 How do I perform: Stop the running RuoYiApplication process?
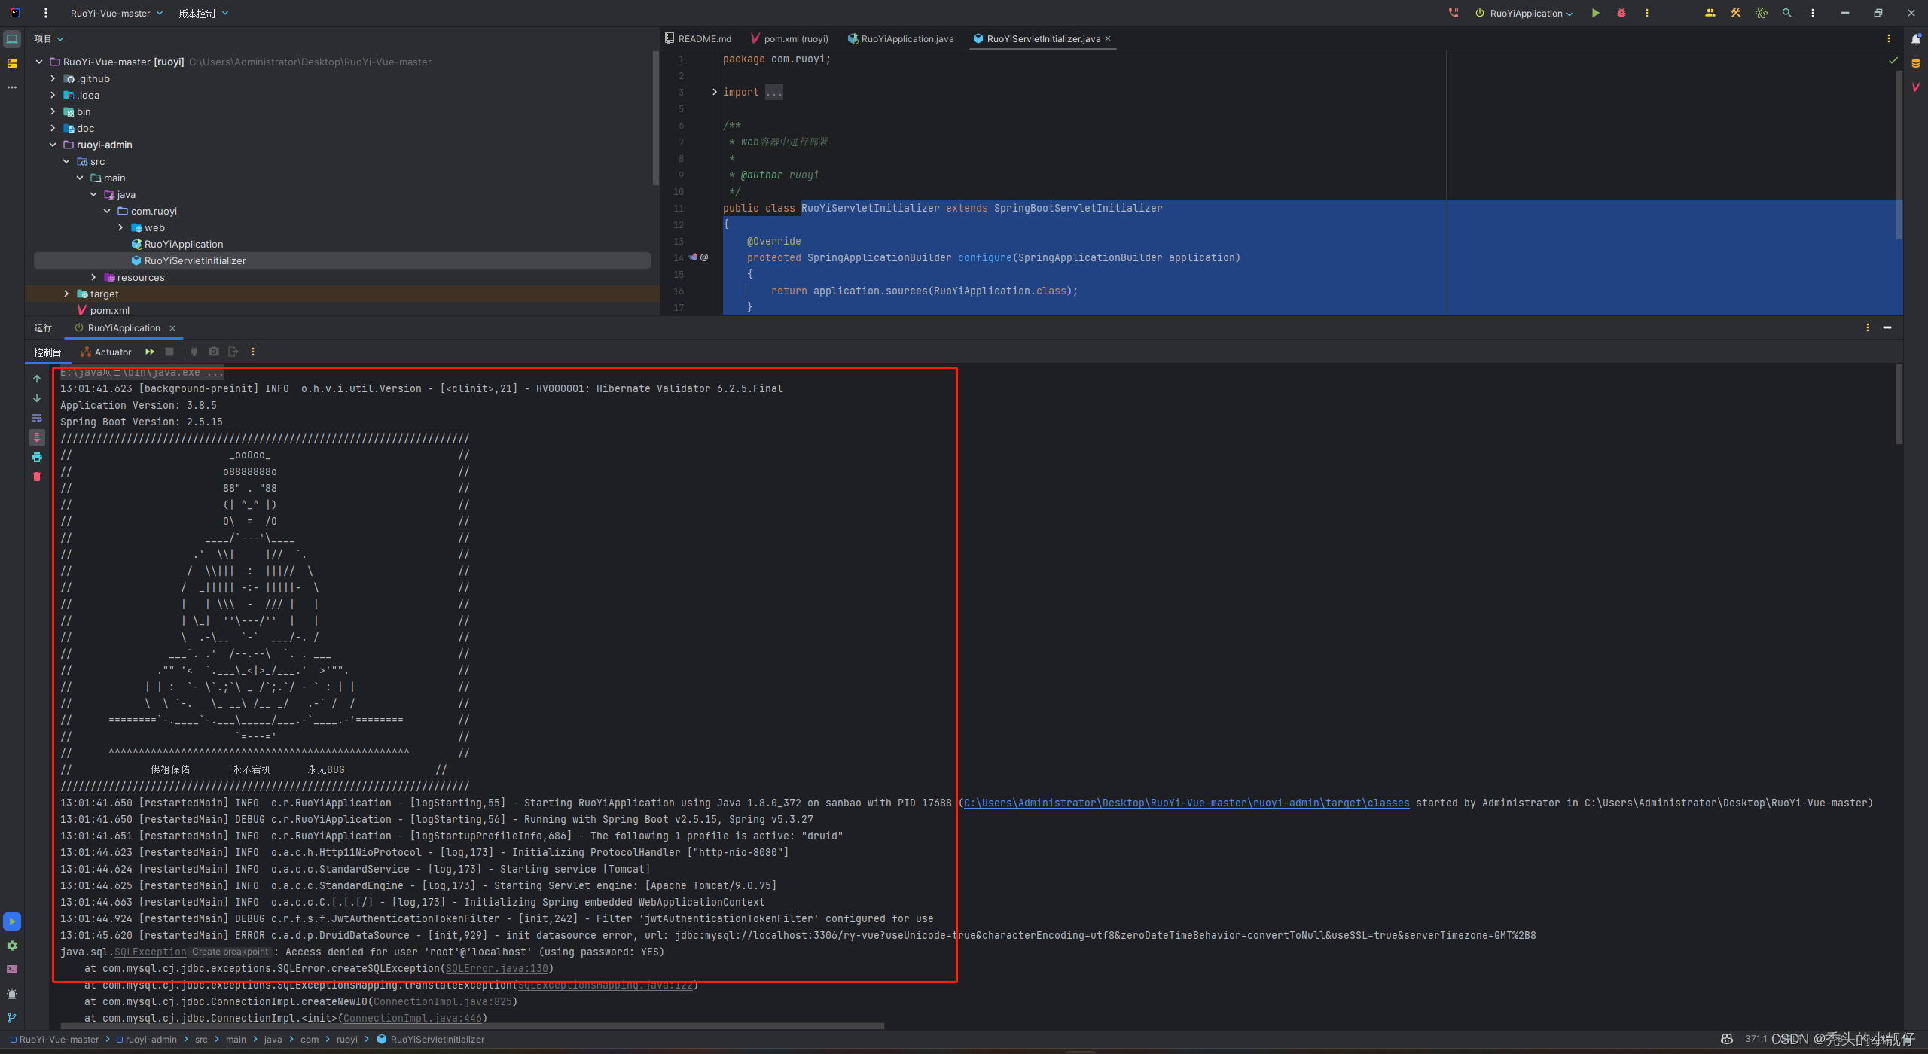coord(169,352)
